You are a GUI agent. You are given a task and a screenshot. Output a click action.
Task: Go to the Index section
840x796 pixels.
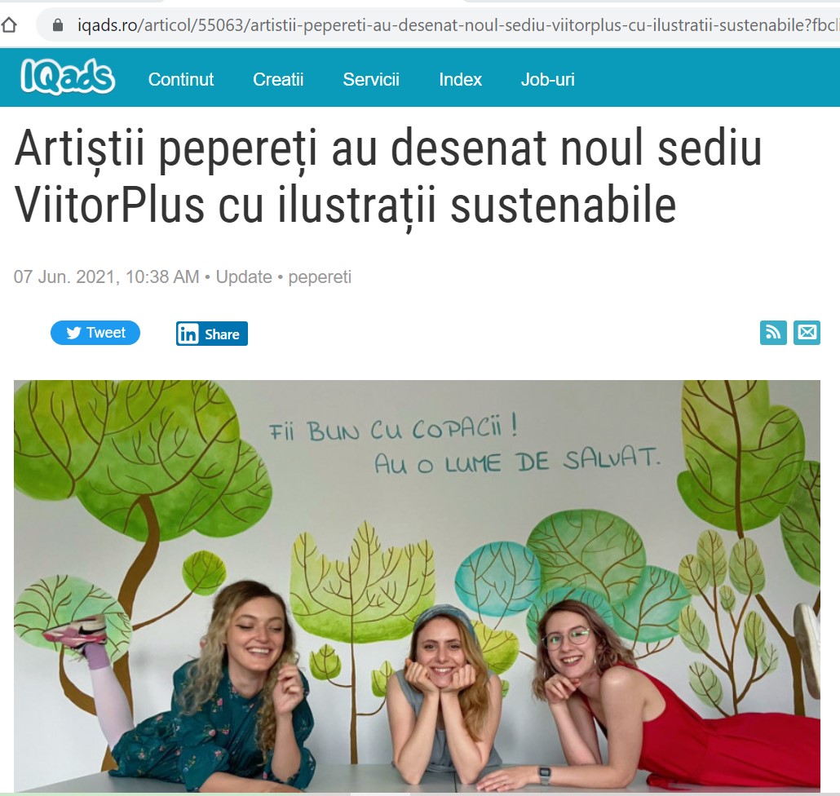click(461, 79)
